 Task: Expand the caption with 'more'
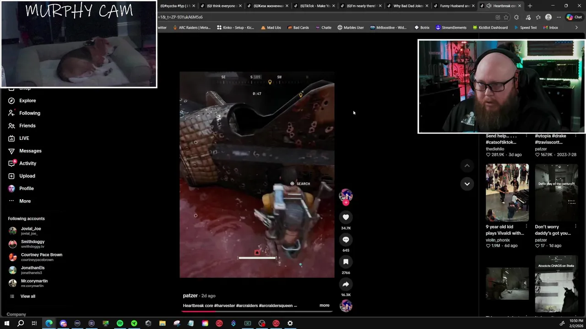coord(324,305)
